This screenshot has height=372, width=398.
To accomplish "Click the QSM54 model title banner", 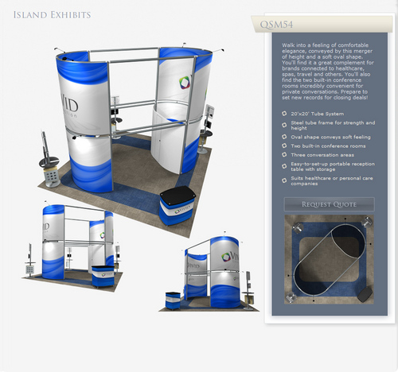I will tap(322, 24).
